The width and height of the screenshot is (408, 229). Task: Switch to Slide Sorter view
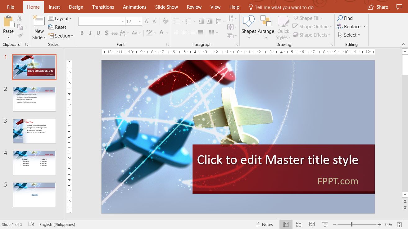299,224
